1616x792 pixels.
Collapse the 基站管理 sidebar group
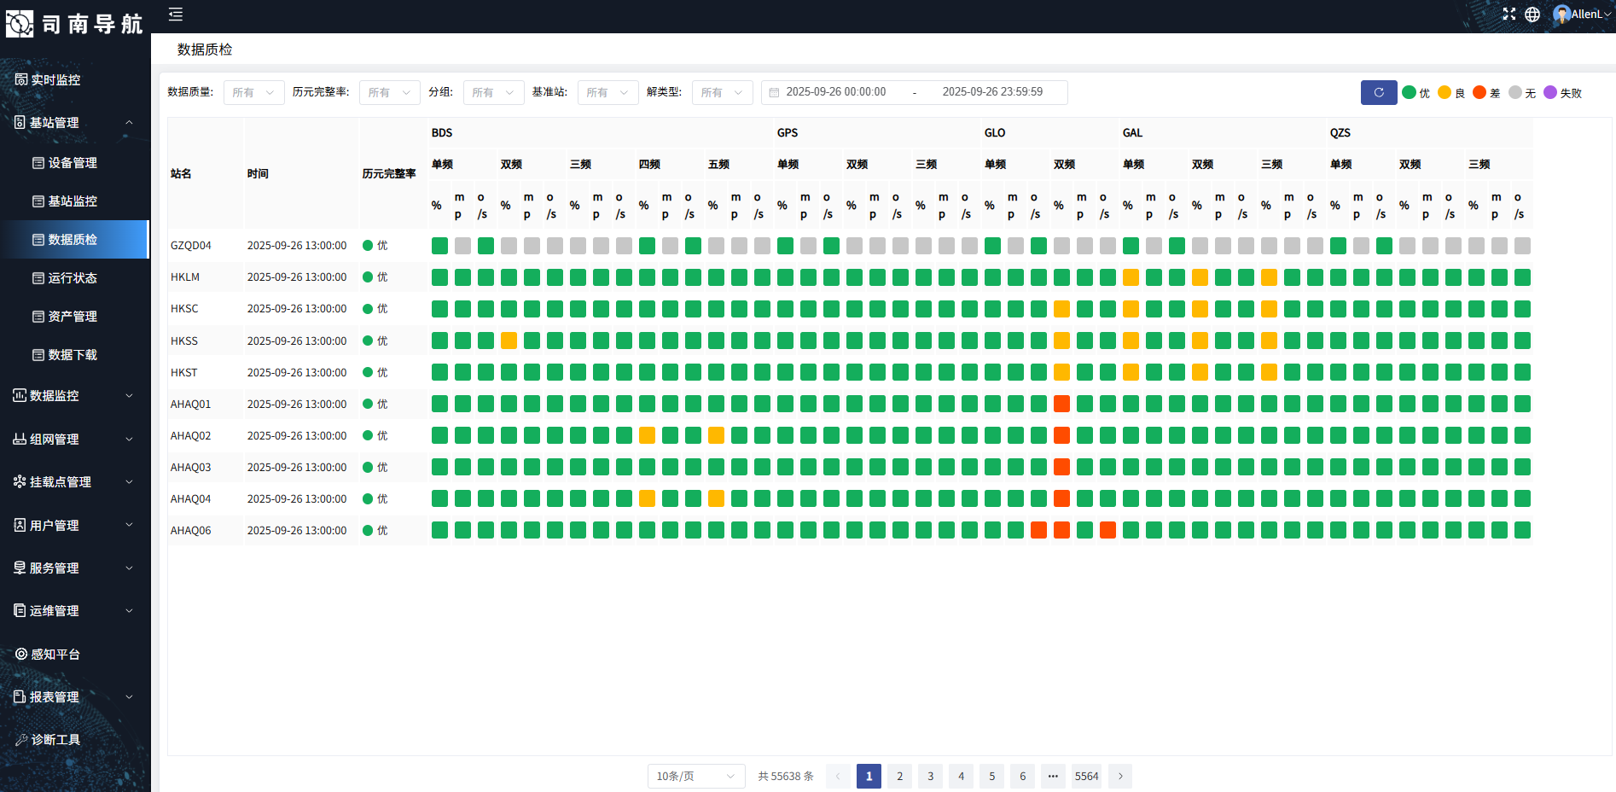coord(75,122)
